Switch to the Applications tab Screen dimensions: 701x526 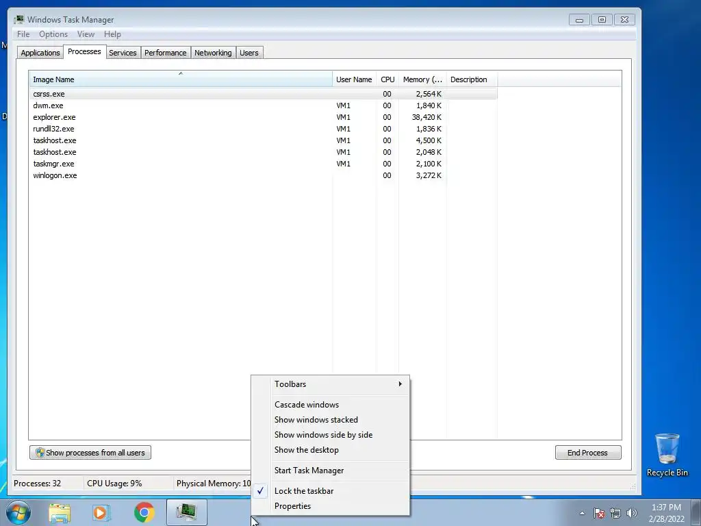pos(40,53)
